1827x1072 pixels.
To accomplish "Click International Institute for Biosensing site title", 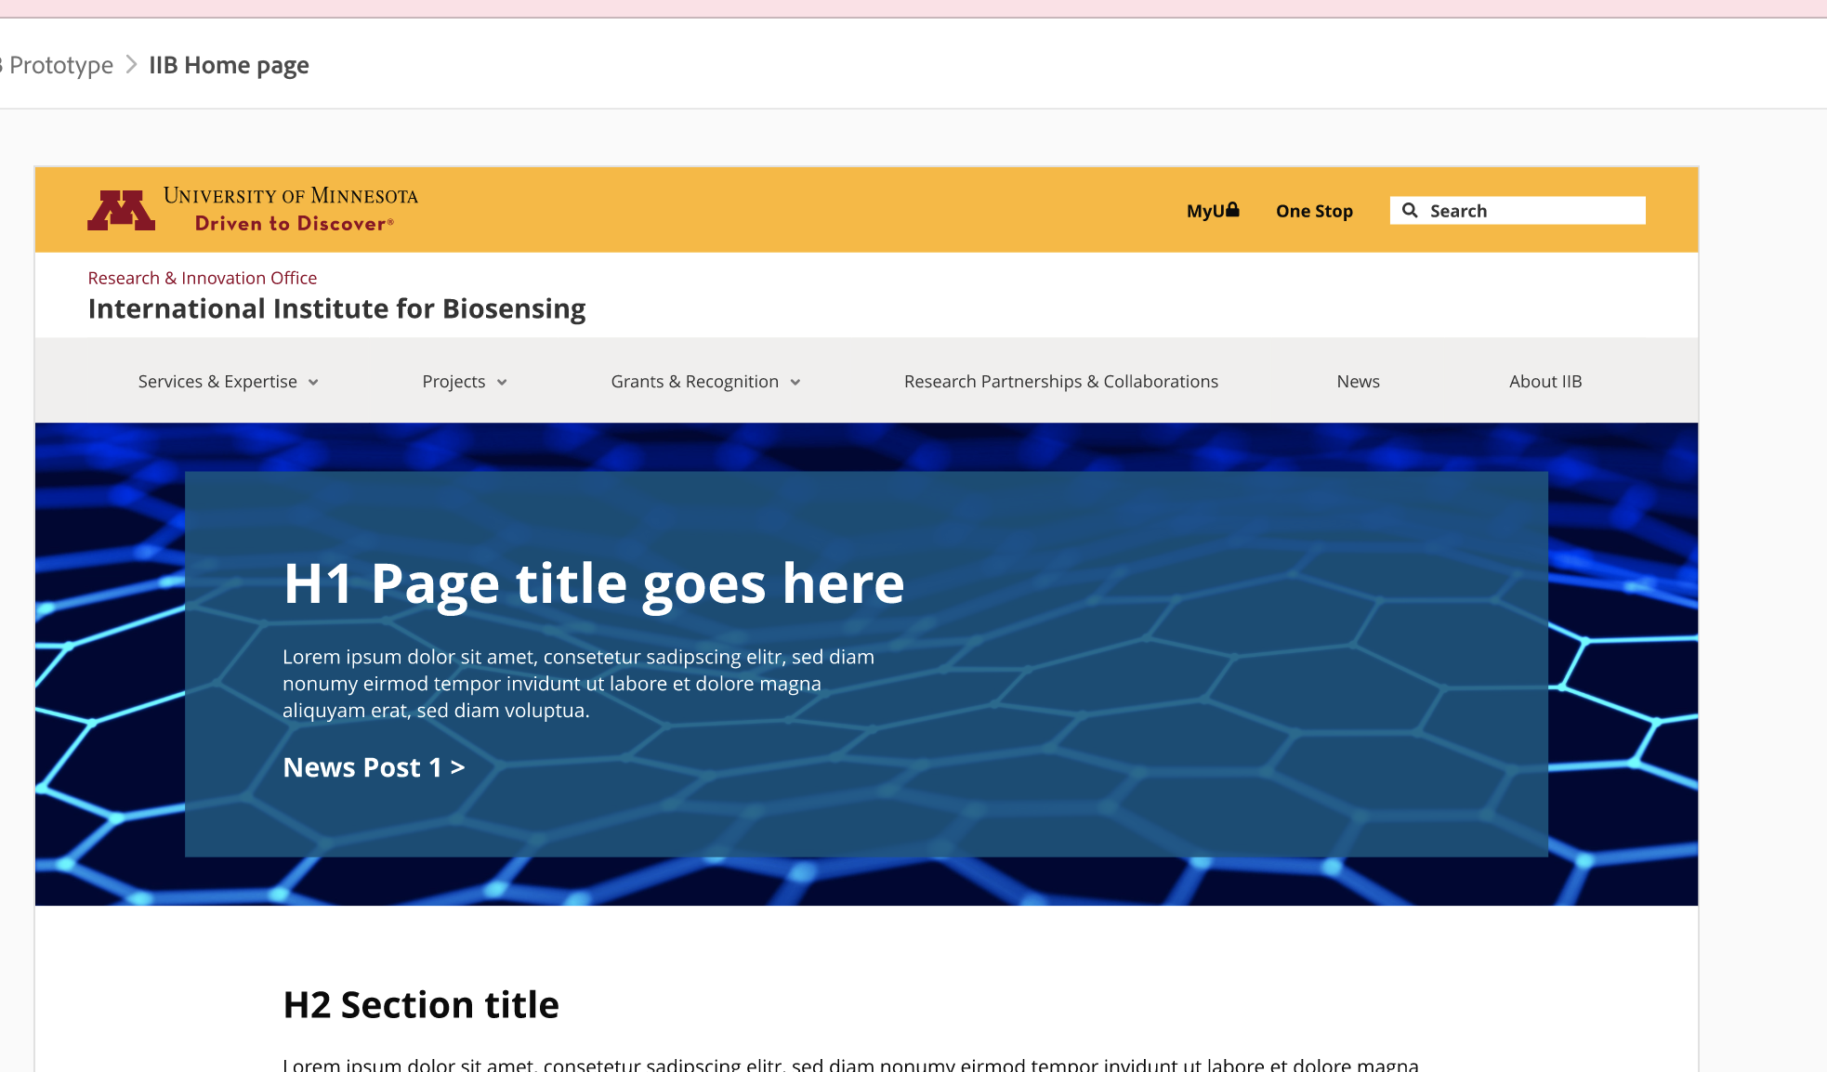I will (336, 308).
